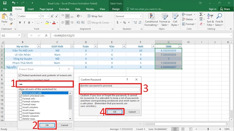This screenshot has height=131, width=234.
Task: Click the Share button
Action: click(x=225, y=9)
